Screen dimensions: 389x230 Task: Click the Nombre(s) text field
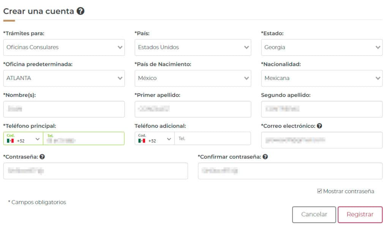pyautogui.click(x=64, y=109)
